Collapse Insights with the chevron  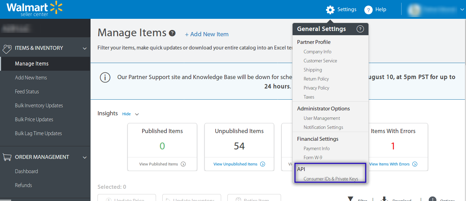click(x=137, y=114)
